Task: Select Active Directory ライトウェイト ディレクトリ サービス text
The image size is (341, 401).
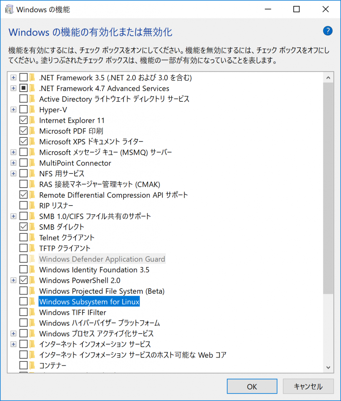Action: (114, 99)
